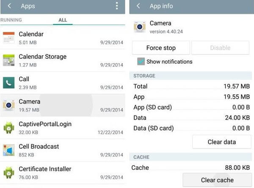Tap the Camera icon in apps list
This screenshot has width=254, height=188.
pos(9,105)
